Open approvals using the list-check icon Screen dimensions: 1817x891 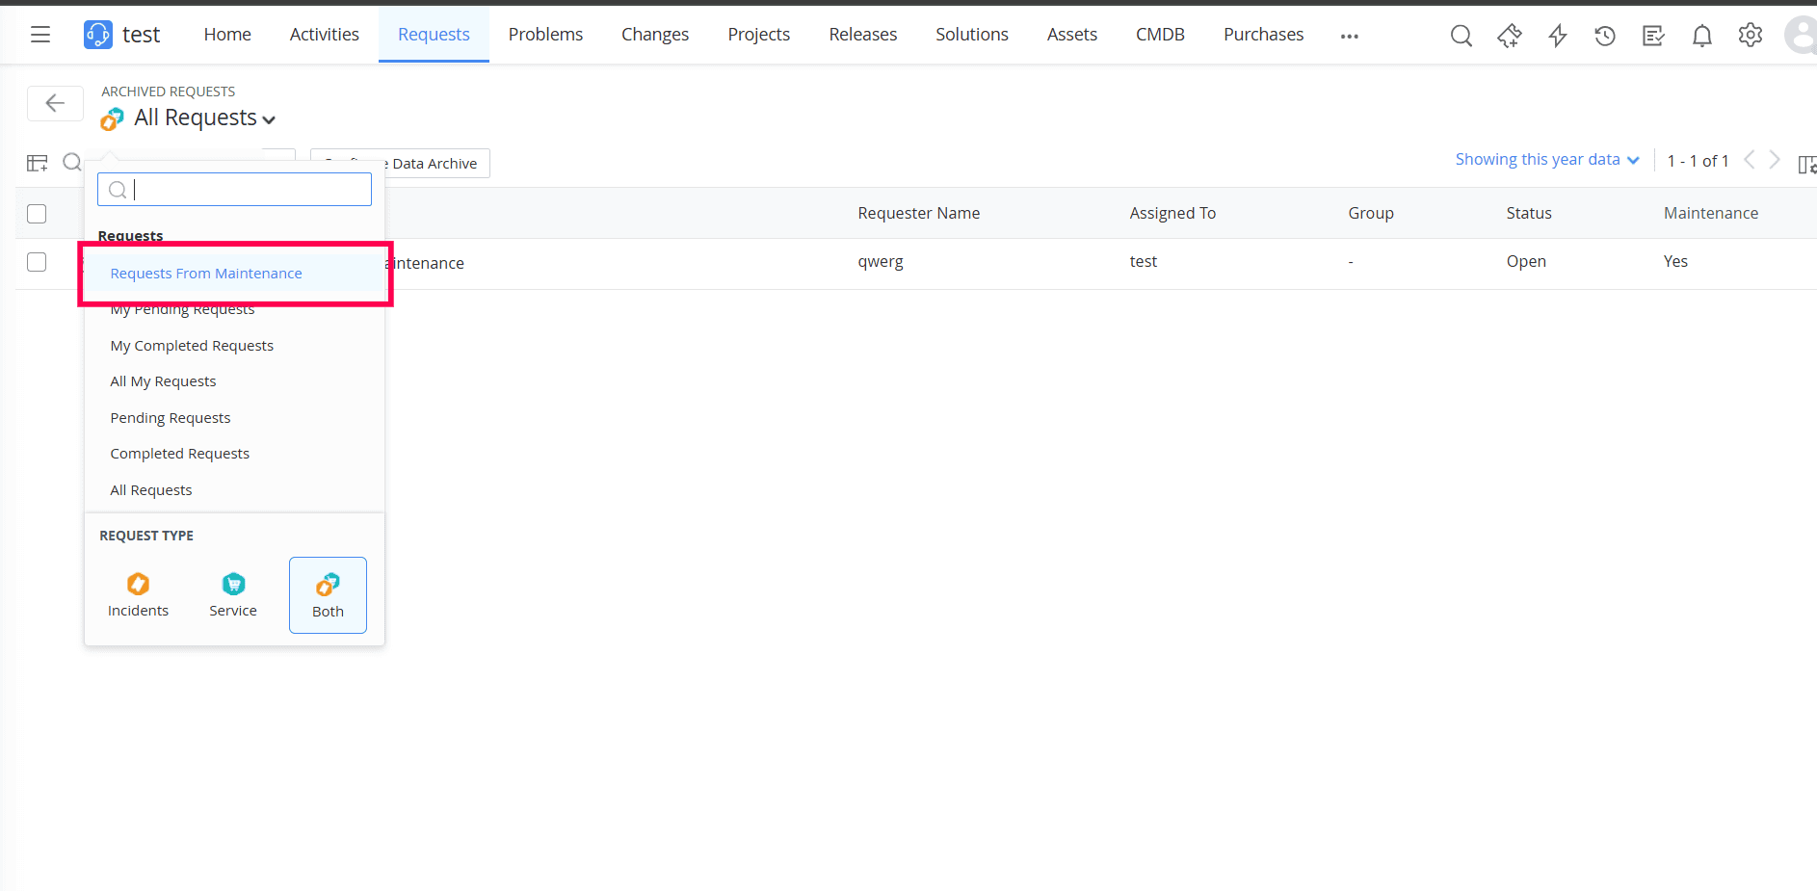(x=1653, y=36)
